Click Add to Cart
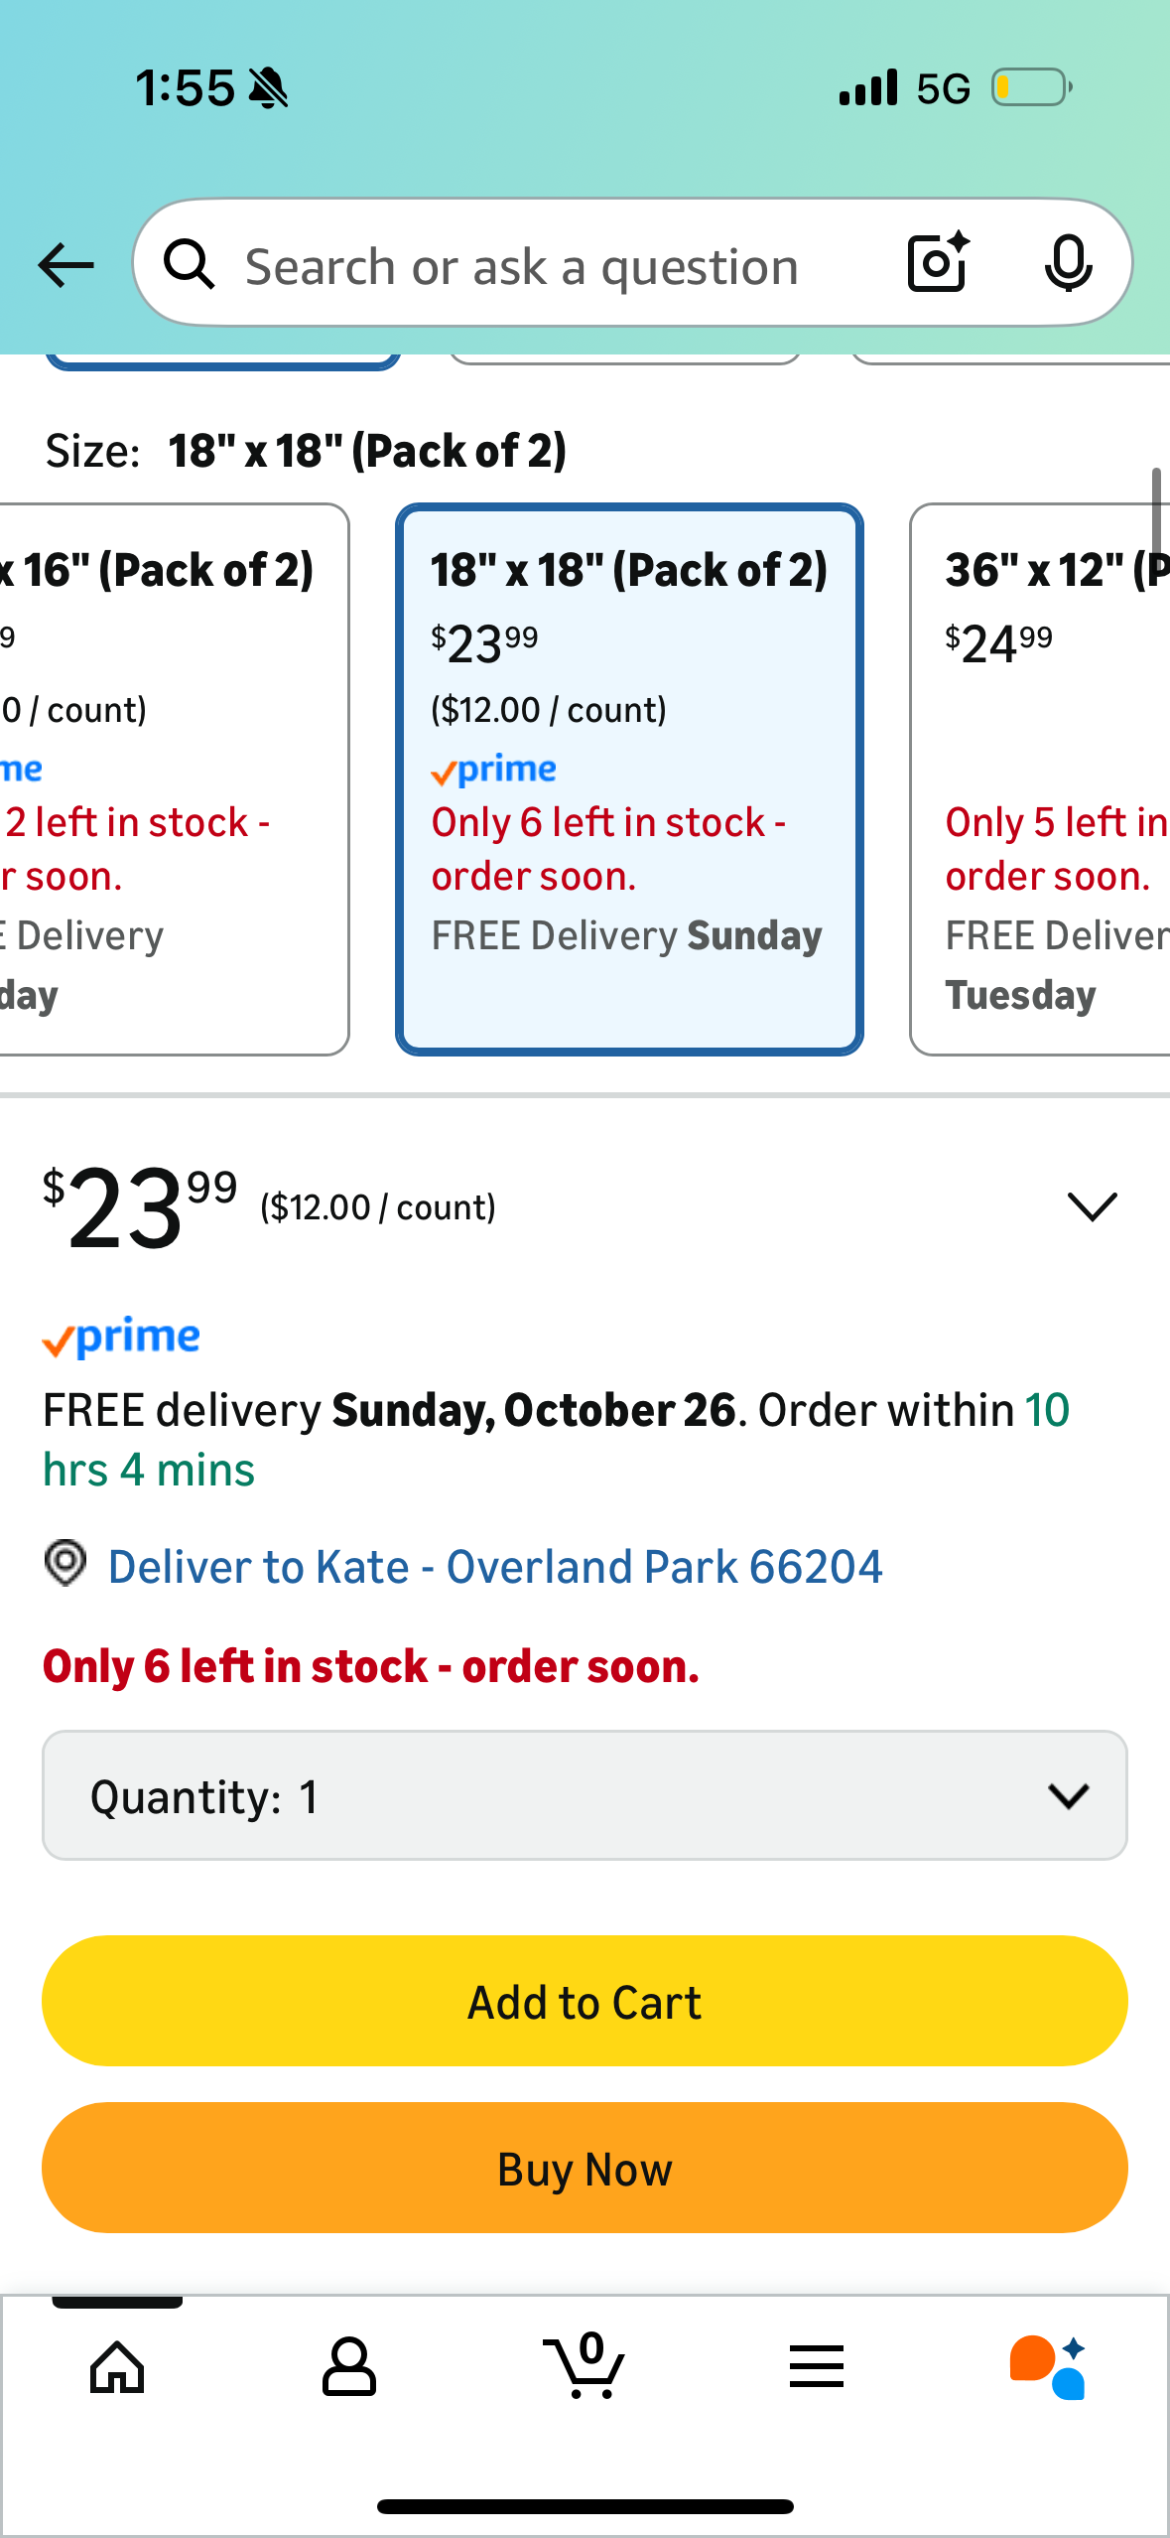This screenshot has height=2538, width=1170. pyautogui.click(x=585, y=2002)
